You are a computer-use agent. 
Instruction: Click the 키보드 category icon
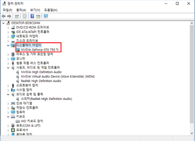pos(13,117)
